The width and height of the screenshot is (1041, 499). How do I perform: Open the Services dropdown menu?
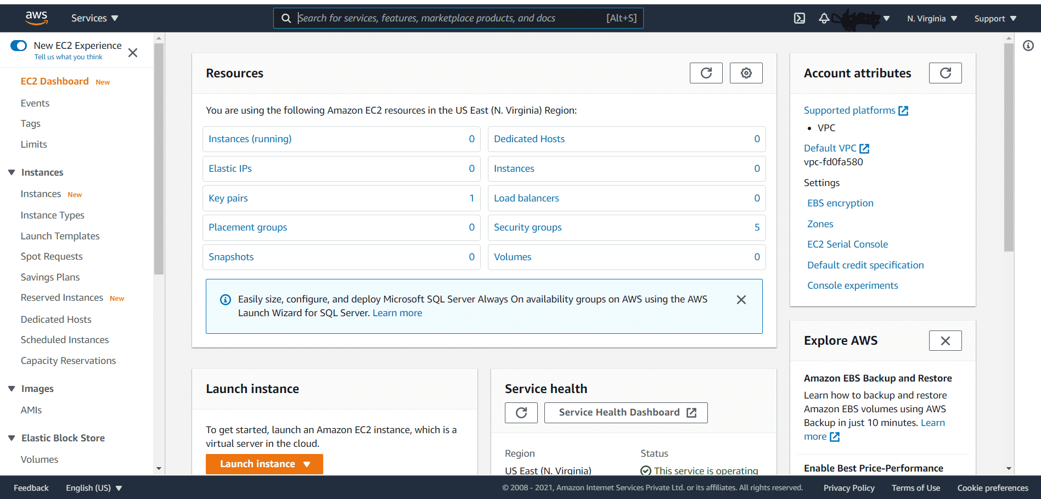click(94, 18)
